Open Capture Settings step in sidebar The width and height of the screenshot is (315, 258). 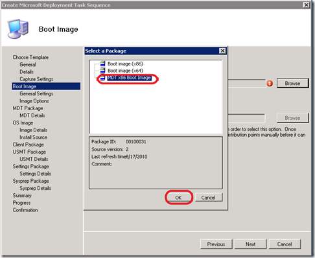click(36, 79)
